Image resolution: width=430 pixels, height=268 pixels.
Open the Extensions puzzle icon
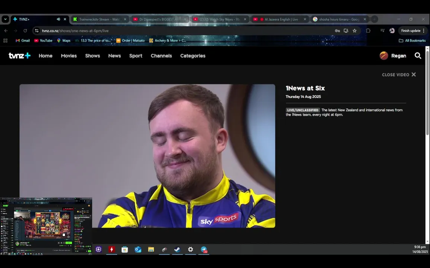coord(368,31)
